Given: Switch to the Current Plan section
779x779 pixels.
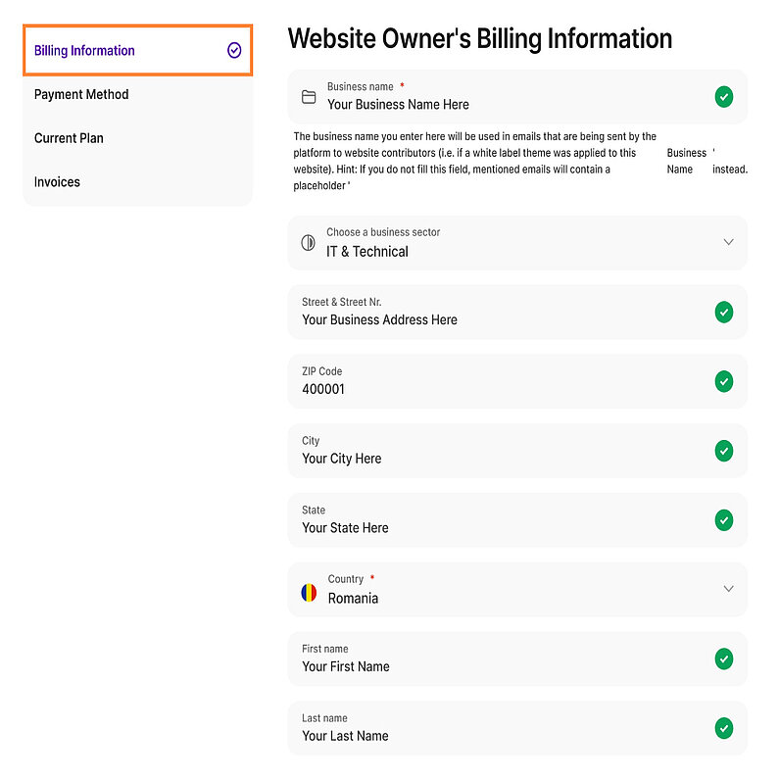Looking at the screenshot, I should (69, 138).
